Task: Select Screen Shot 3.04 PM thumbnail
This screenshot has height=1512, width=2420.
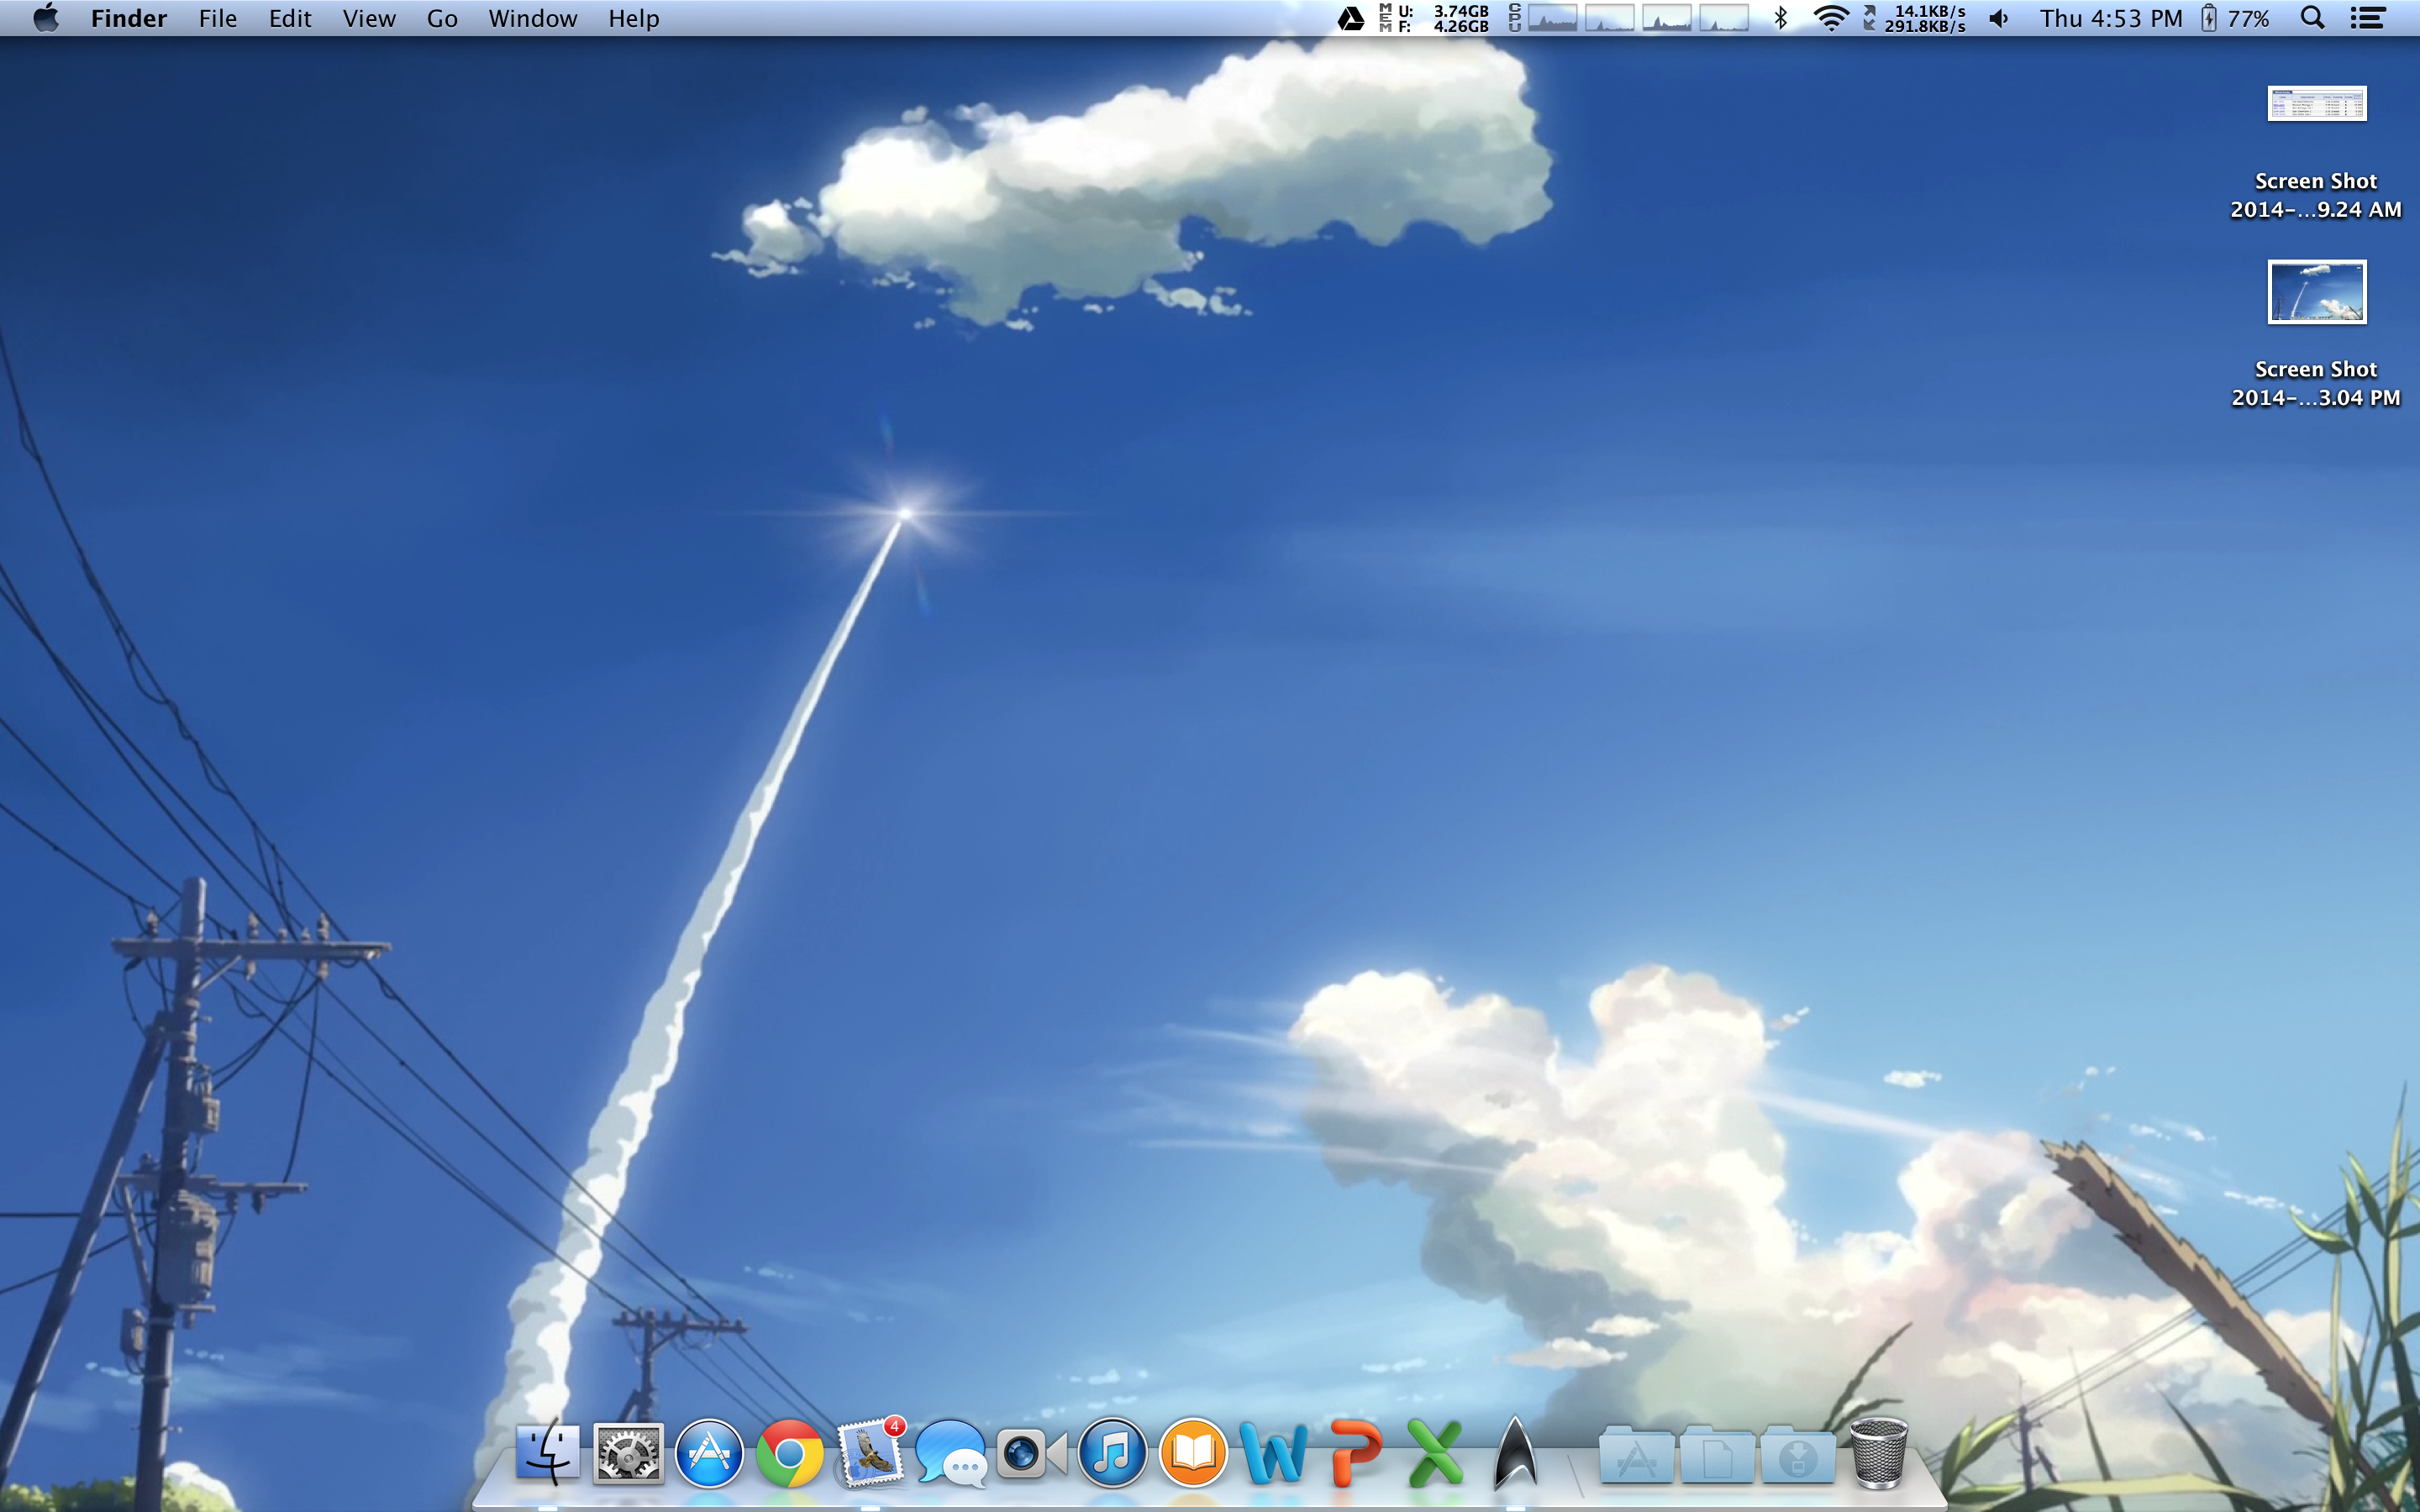Action: [x=2315, y=292]
